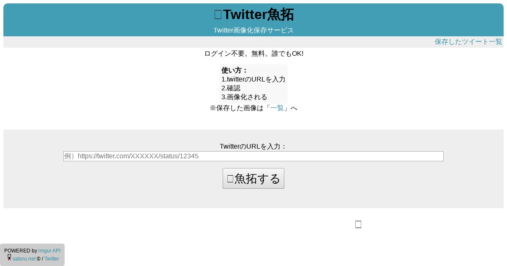Click the Twitter魚拓 page heading
507x266 pixels.
(x=253, y=14)
